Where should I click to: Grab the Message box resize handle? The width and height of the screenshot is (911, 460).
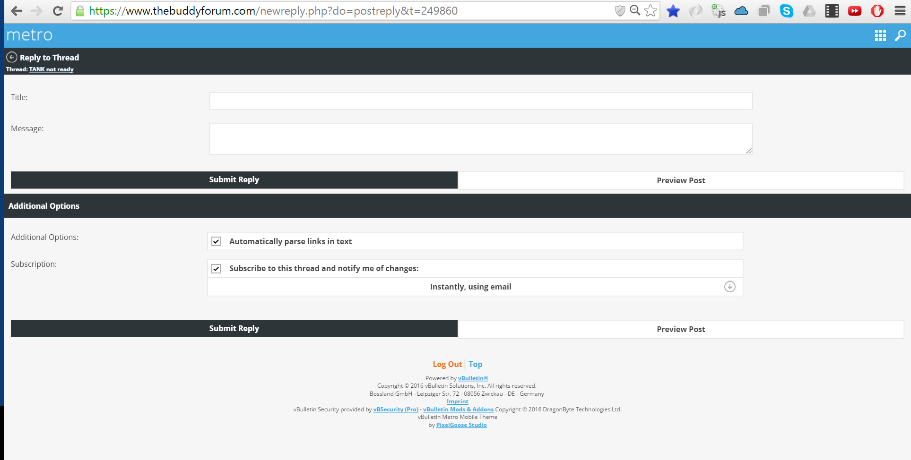pyautogui.click(x=748, y=151)
